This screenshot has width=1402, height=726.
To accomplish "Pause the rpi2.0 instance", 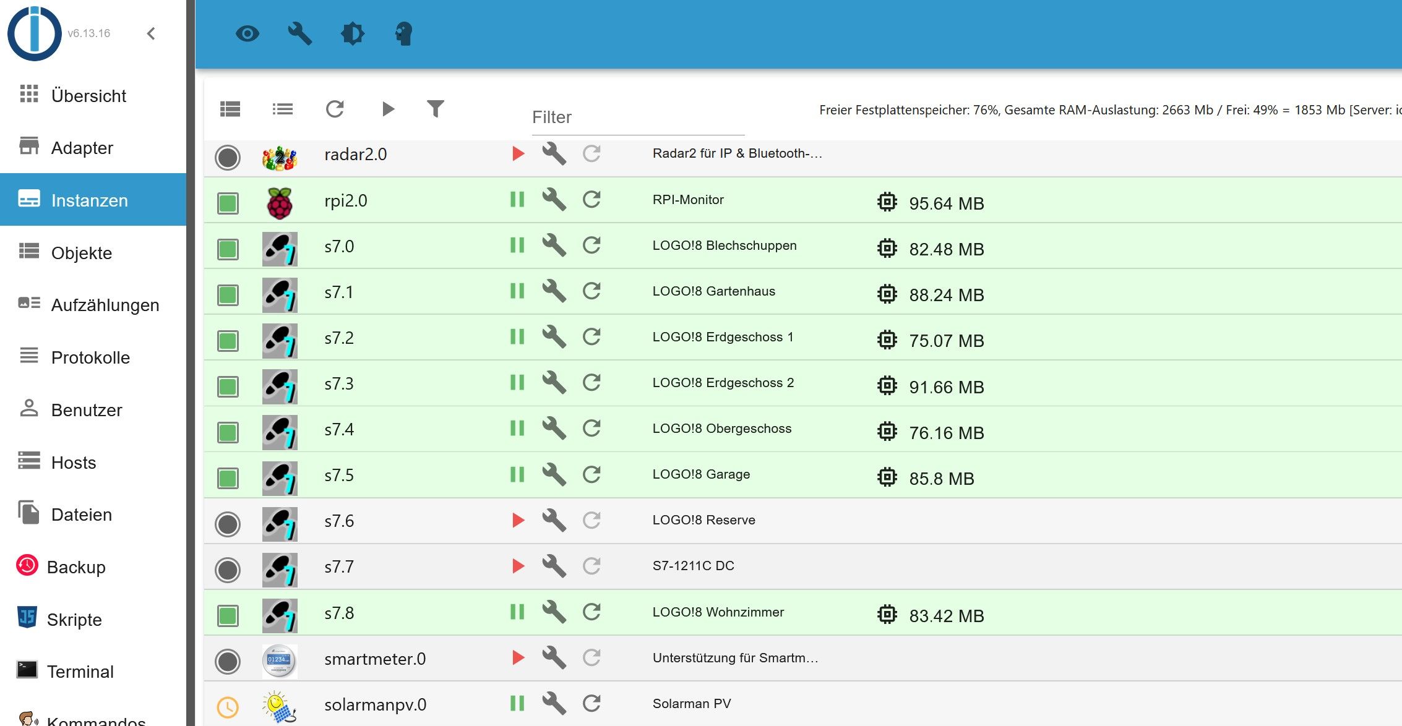I will click(517, 199).
